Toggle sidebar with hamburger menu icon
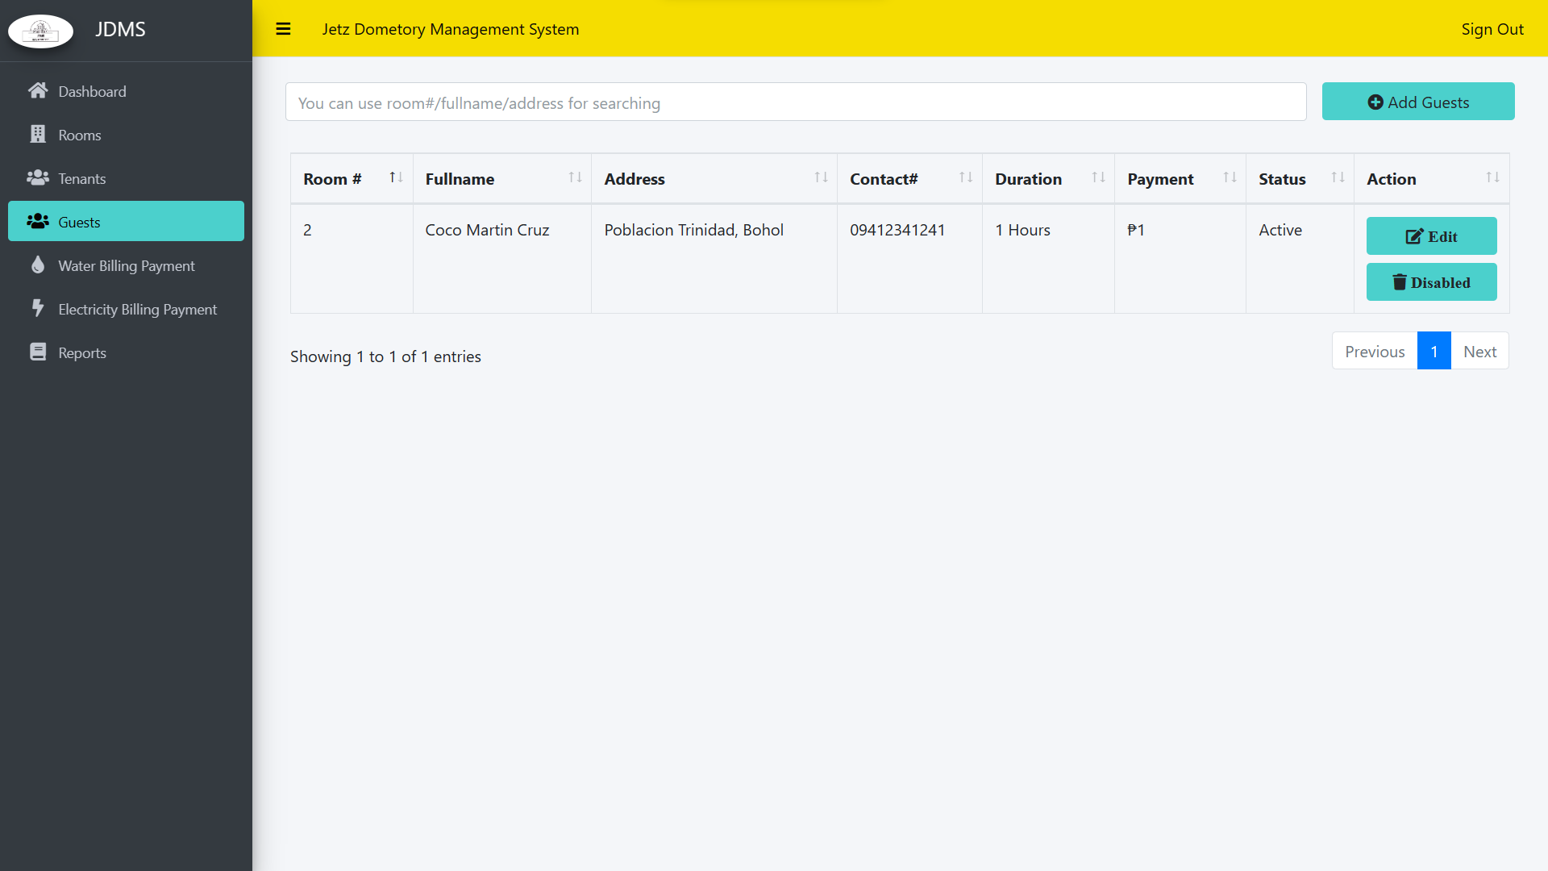Screen dimensions: 1548x871 283,29
